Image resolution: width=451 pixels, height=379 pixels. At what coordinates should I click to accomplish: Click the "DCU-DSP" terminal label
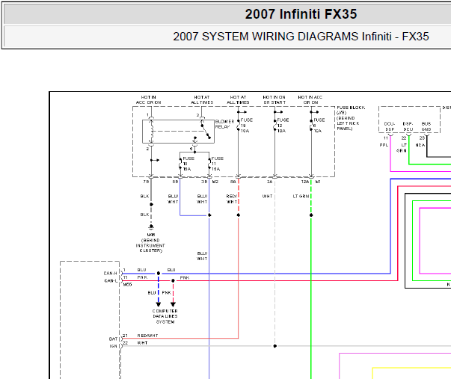click(390, 126)
